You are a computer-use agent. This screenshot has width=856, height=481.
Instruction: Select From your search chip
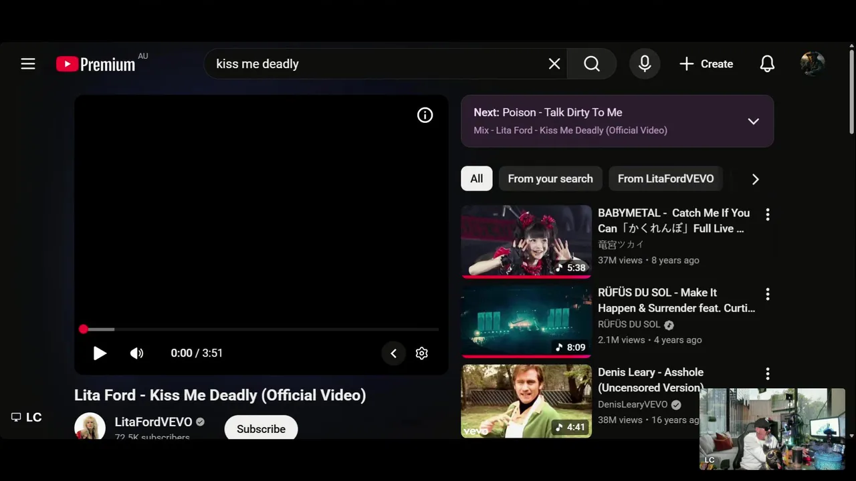pos(550,179)
